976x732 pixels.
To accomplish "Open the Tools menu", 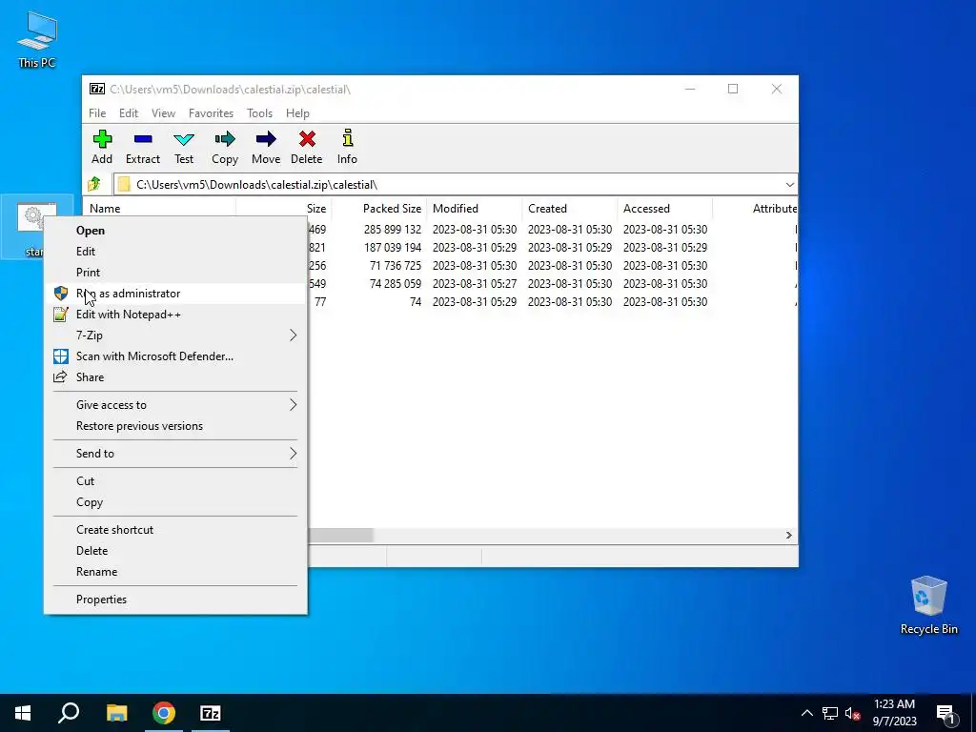I will tap(259, 113).
